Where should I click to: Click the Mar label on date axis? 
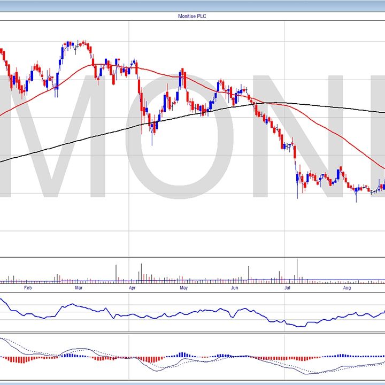coord(78,288)
